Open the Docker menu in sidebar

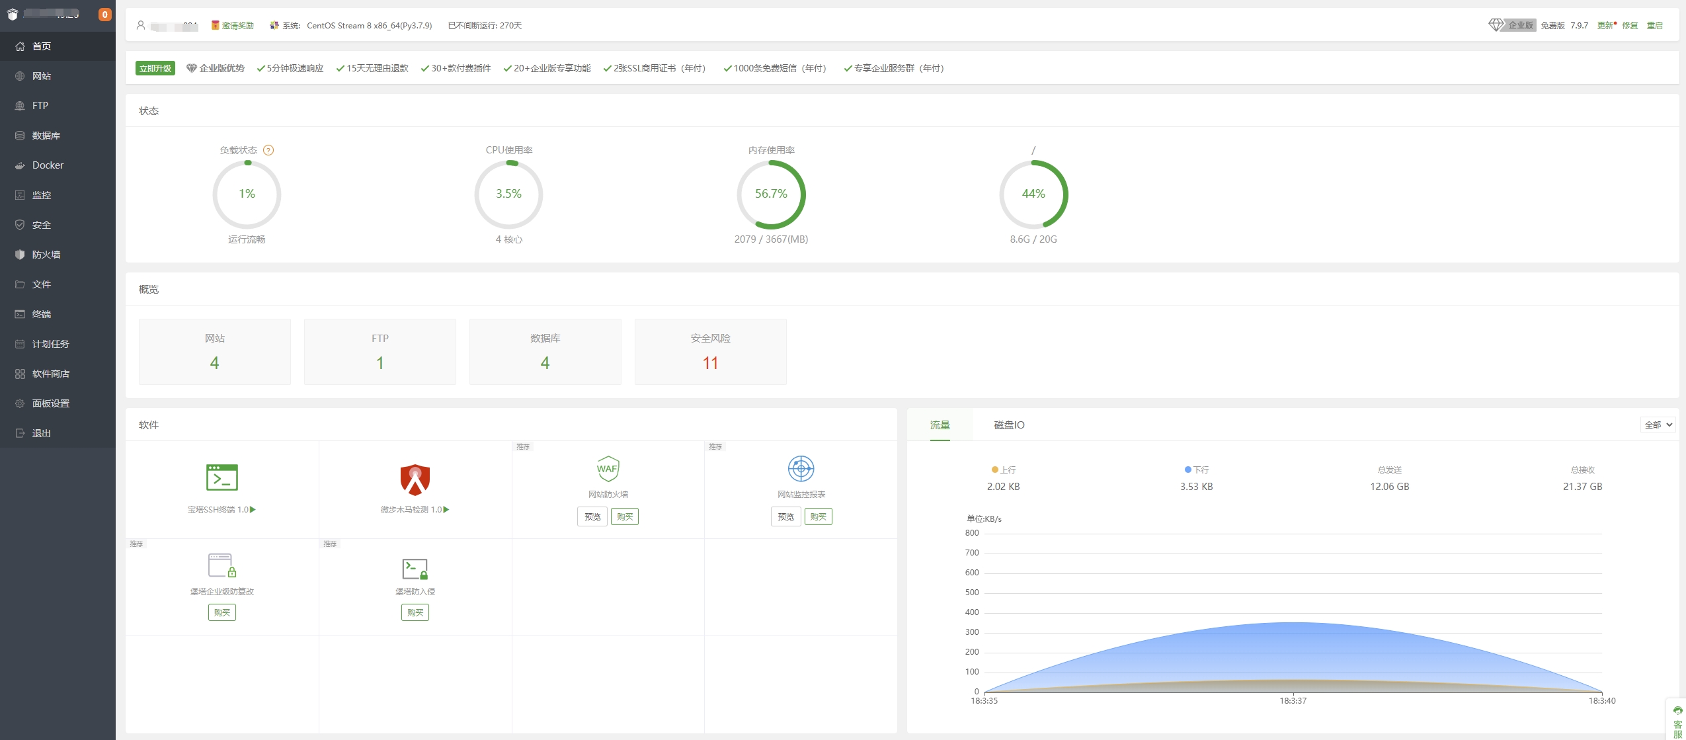pyautogui.click(x=48, y=165)
